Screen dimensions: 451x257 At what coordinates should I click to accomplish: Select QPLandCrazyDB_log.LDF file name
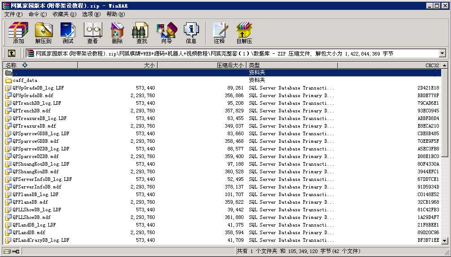(41, 240)
